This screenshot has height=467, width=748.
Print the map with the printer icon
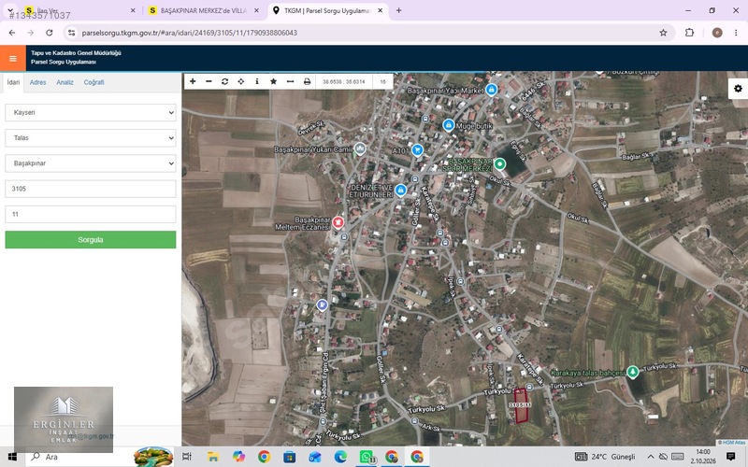pyautogui.click(x=307, y=81)
